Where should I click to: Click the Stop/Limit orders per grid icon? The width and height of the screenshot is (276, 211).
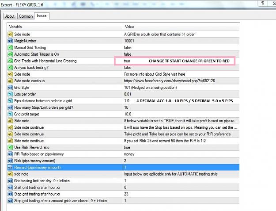(10, 107)
